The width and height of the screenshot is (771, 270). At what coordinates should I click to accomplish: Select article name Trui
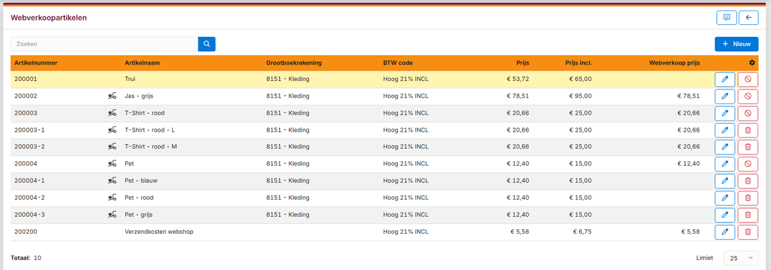coord(130,78)
